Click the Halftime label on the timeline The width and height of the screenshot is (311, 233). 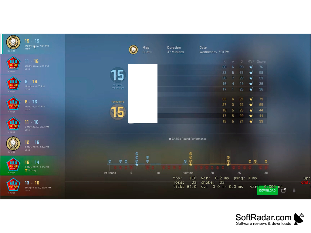coord(188,173)
